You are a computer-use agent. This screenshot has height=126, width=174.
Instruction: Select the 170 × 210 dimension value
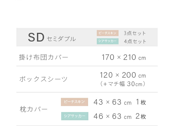(x=119, y=57)
